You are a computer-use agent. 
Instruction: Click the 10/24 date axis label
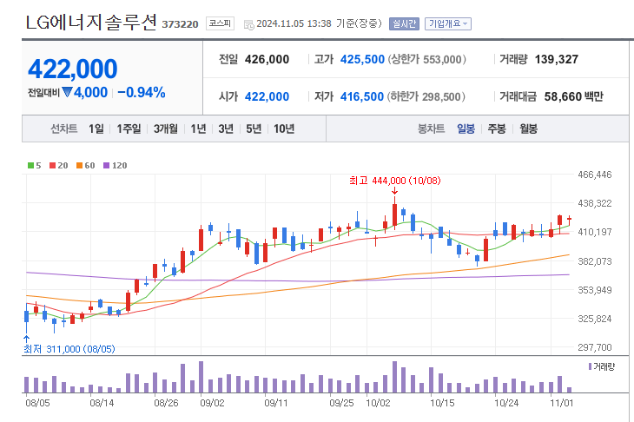(506, 403)
